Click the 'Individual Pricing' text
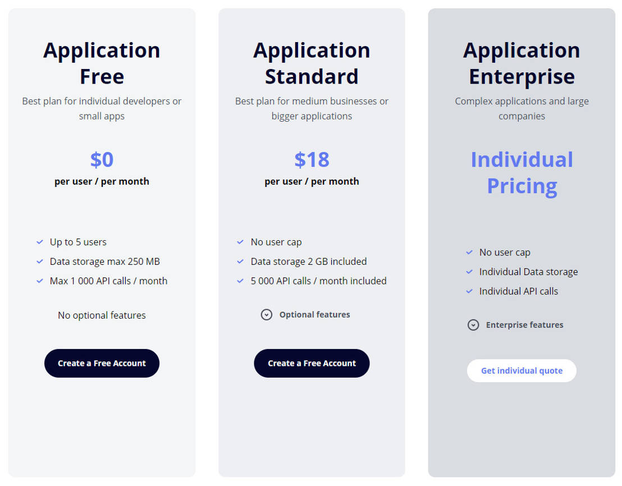The image size is (622, 486). coord(522,172)
